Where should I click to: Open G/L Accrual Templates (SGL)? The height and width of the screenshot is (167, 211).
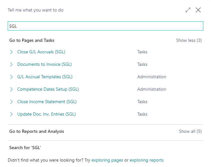pos(45,77)
